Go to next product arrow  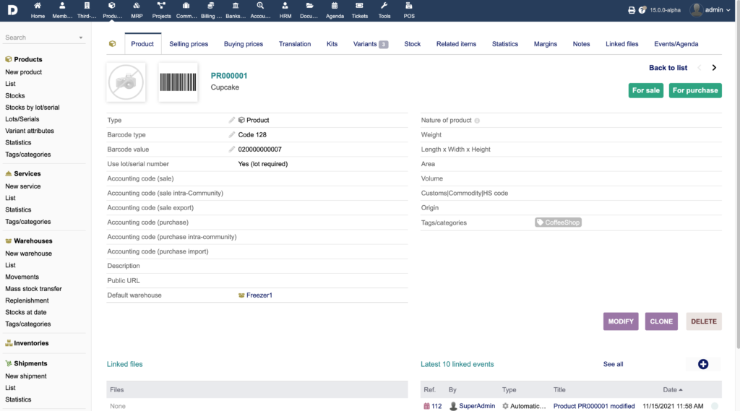coord(714,68)
